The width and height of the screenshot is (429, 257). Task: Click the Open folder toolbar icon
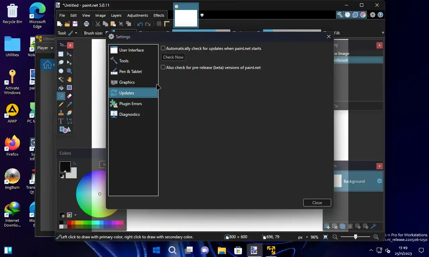click(x=67, y=24)
